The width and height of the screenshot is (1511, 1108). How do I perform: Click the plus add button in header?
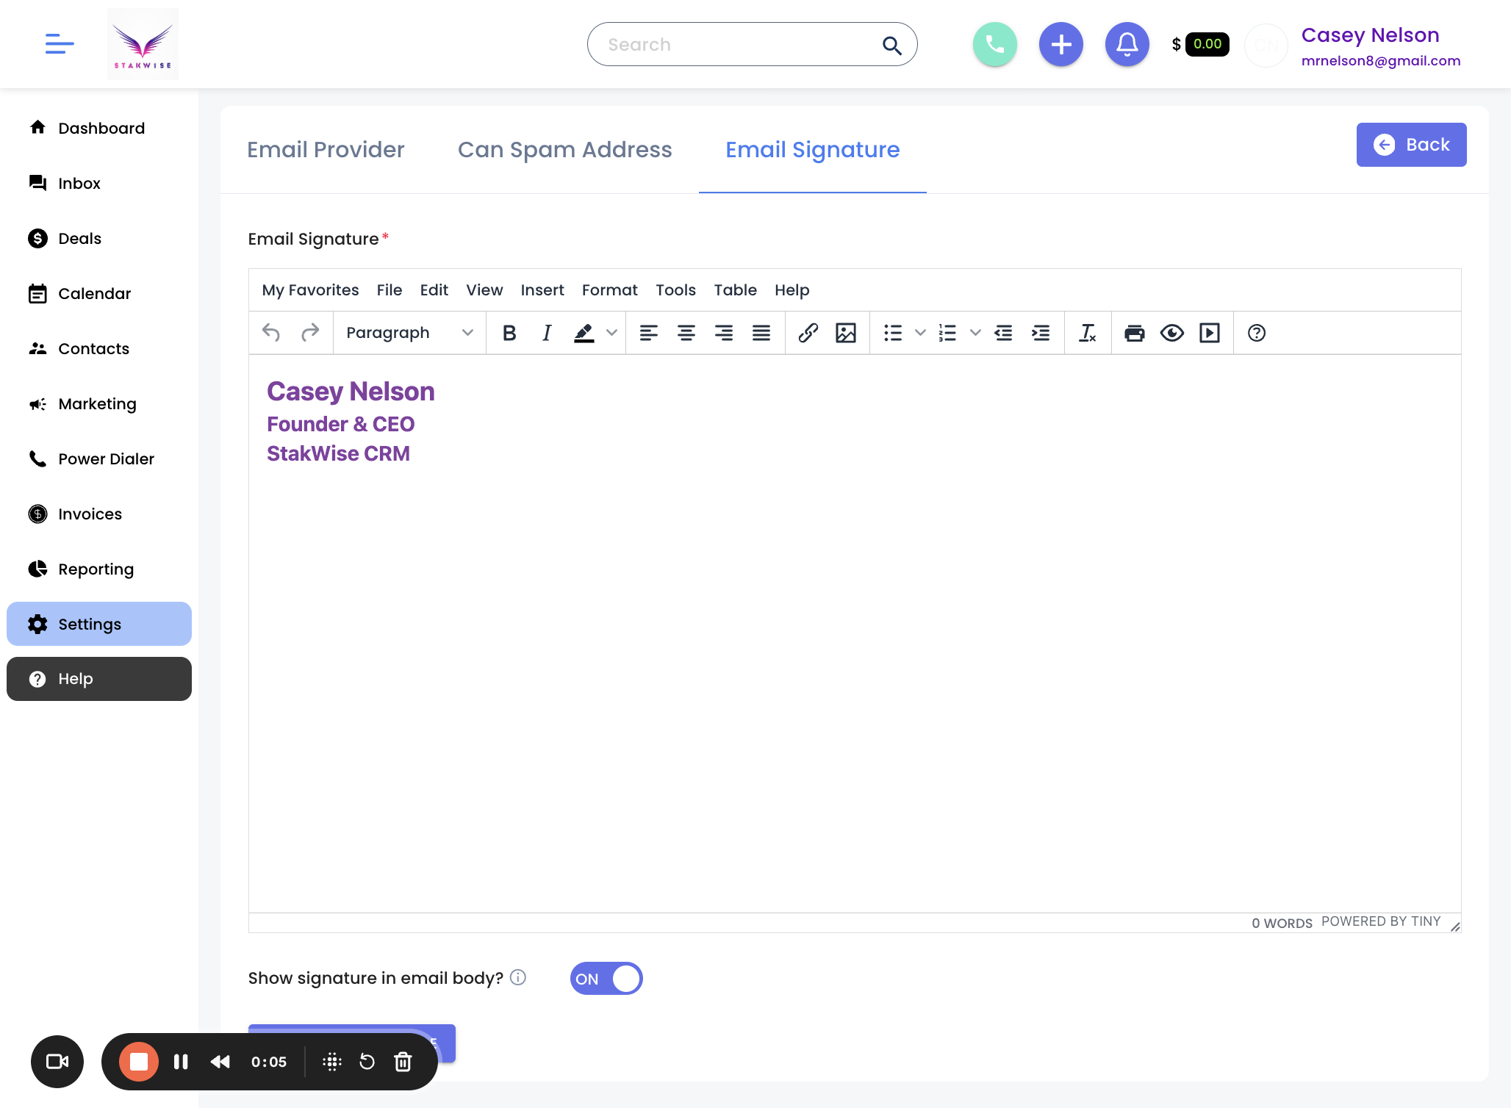coord(1061,45)
